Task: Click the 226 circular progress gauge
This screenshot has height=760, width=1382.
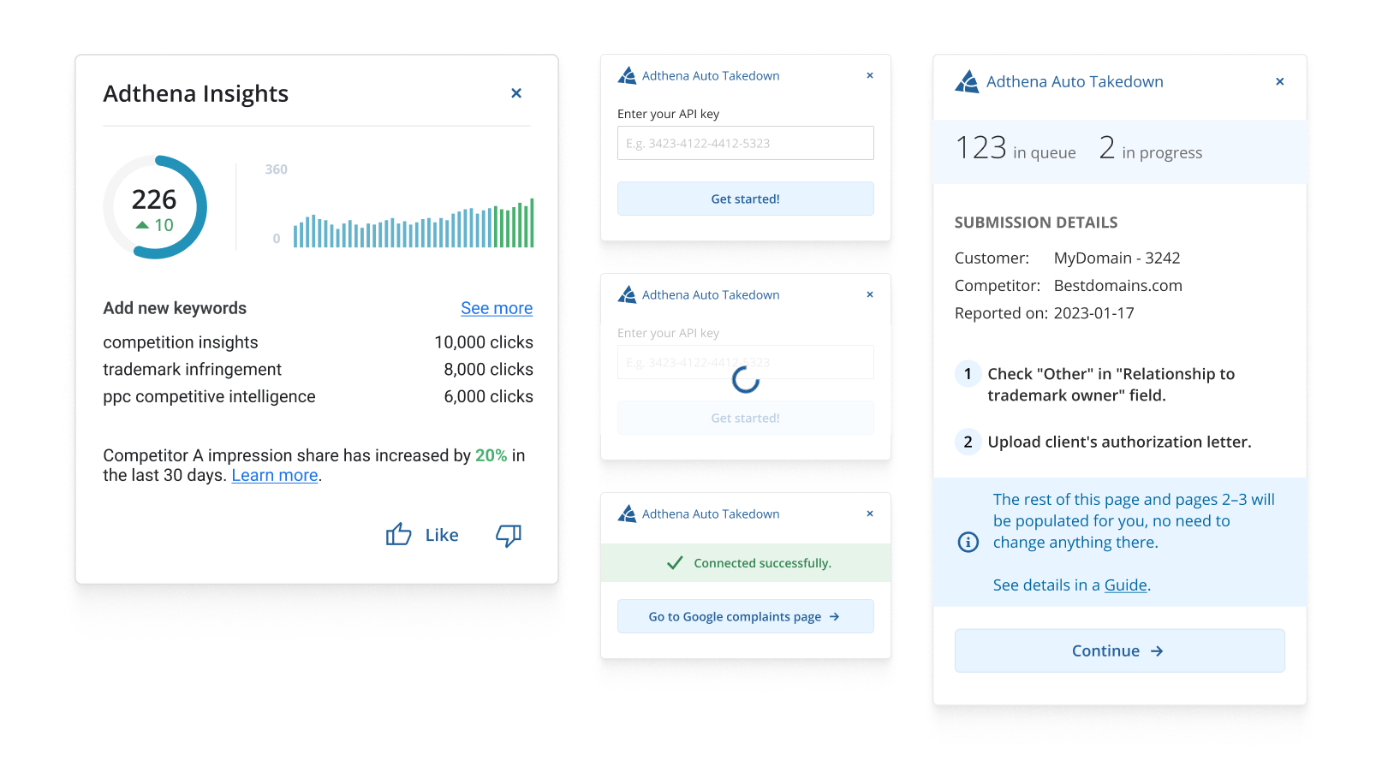Action: pos(155,207)
